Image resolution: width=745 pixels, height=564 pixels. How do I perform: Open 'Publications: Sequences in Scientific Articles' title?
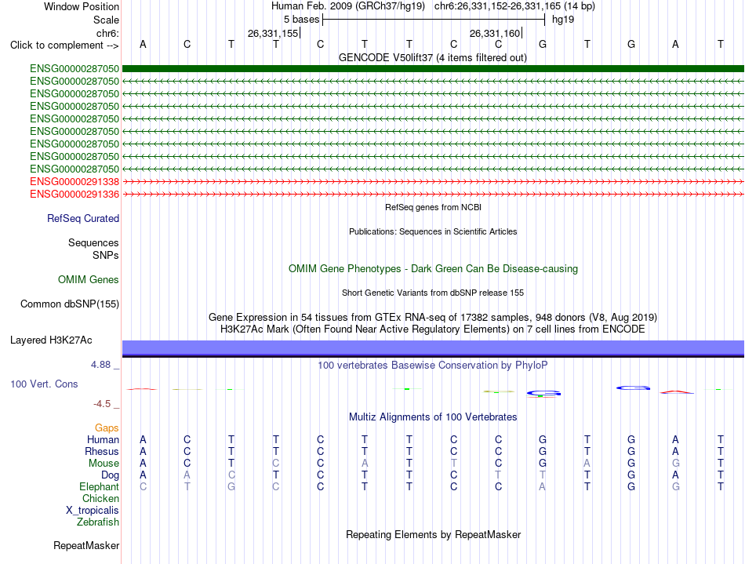point(433,231)
